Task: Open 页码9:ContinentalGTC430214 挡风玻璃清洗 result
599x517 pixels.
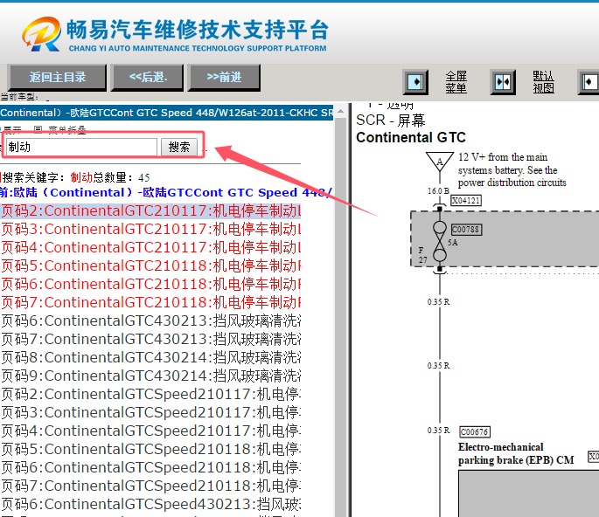Action: [151, 376]
